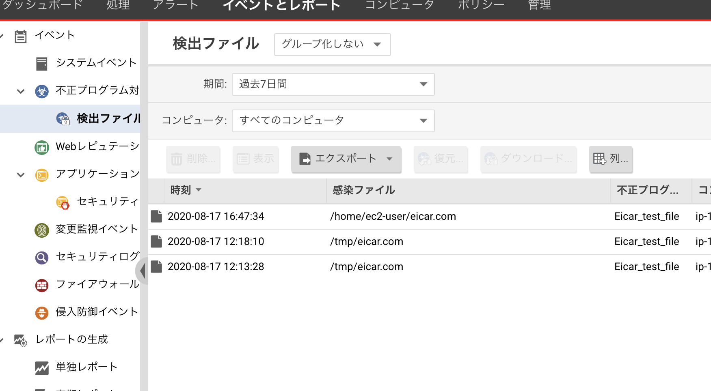Click the file icon beside /home/ec2-user/eicar.com
This screenshot has height=391, width=711.
point(156,216)
